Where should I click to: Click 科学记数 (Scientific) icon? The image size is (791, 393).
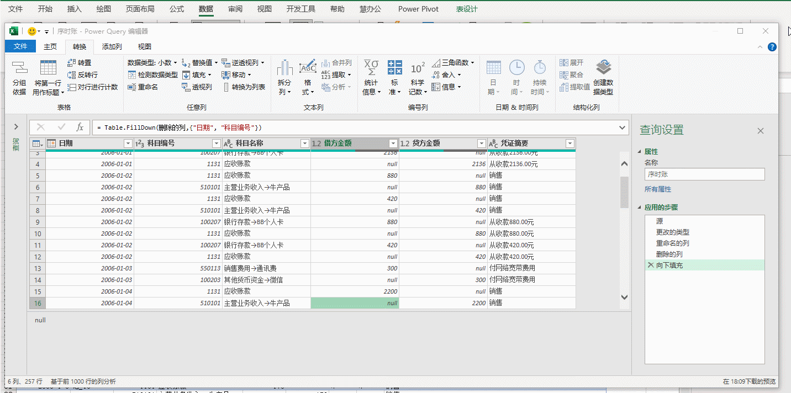pyautogui.click(x=418, y=68)
